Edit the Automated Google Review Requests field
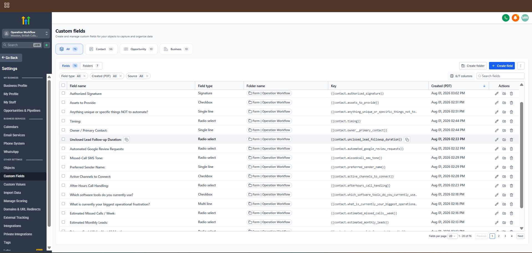 click(497, 149)
